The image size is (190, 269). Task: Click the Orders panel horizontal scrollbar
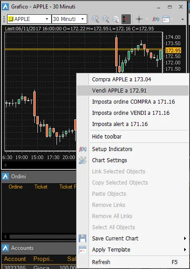coord(43,237)
